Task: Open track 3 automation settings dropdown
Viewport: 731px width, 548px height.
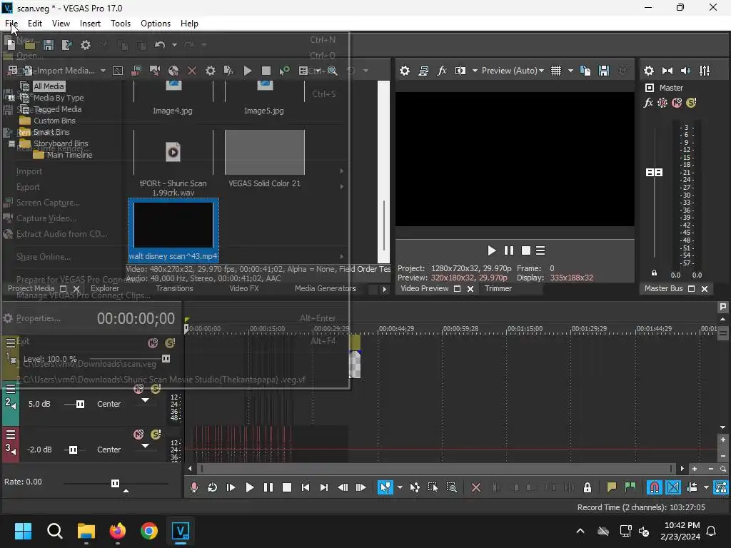Action: [x=146, y=445]
